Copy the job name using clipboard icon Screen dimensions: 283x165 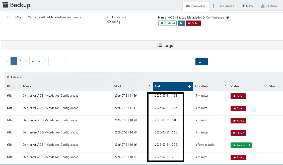click(x=228, y=18)
